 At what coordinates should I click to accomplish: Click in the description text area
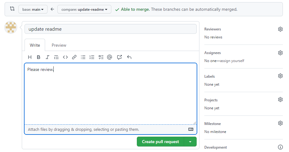point(110,94)
